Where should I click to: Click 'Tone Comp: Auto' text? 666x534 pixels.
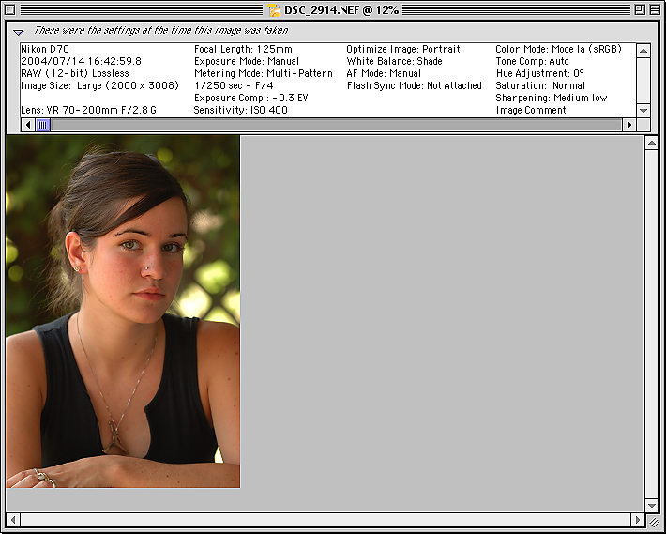tap(532, 61)
